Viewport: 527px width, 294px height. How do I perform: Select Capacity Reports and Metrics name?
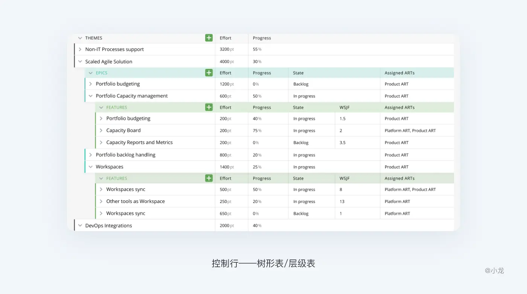[x=139, y=143]
